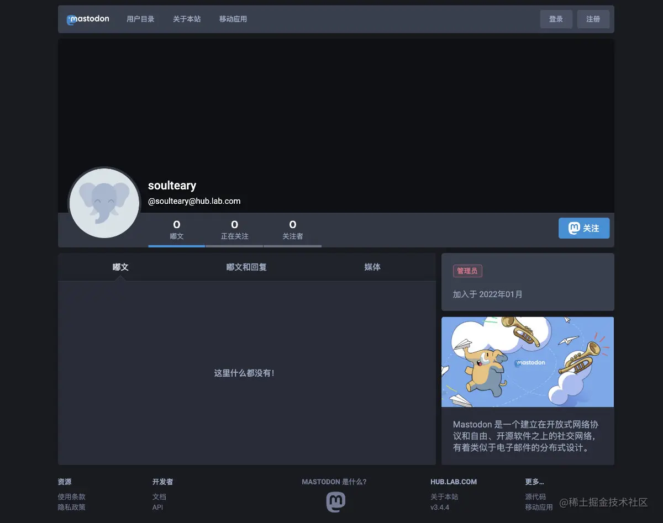Open 移动应用 from the top navigation bar

click(233, 18)
